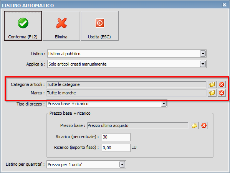Image resolution: width=230 pixels, height=173 pixels.
Task: Open folder browser for Prezzo base
Action: point(194,125)
